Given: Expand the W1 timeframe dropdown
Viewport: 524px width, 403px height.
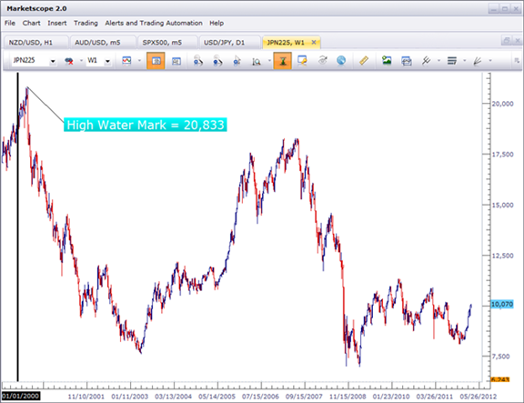Looking at the screenshot, I should pos(107,61).
